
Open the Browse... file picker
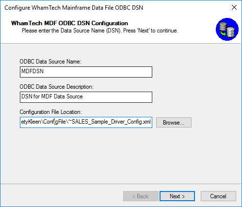pyautogui.click(x=174, y=123)
